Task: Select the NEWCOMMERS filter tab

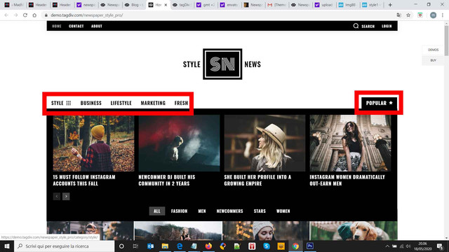Action: tap(229, 211)
